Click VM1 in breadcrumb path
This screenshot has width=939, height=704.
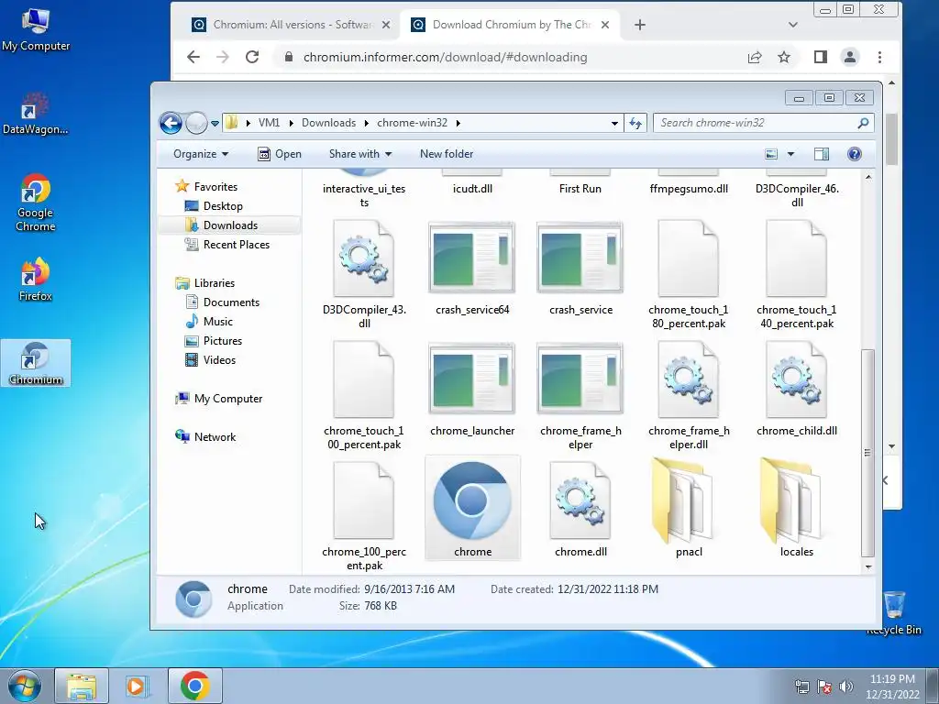point(269,123)
